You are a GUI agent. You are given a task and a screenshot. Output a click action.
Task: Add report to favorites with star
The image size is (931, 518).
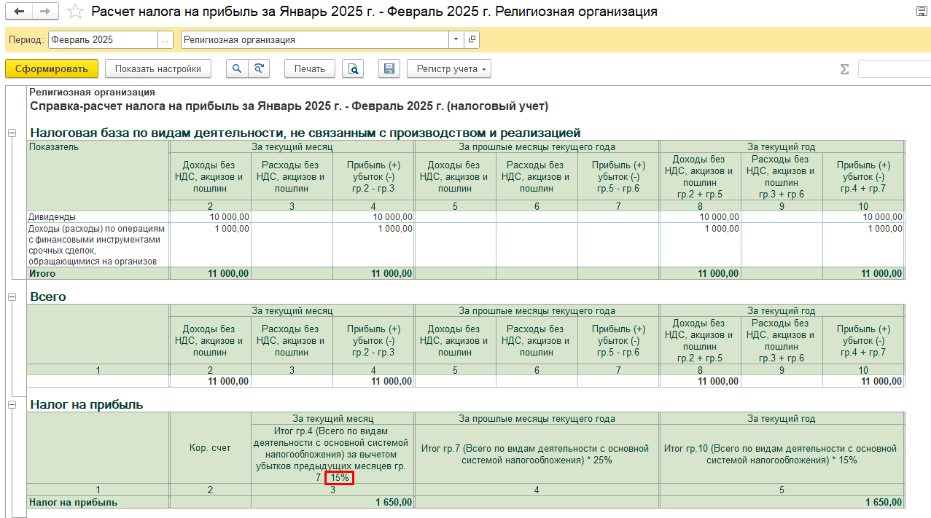(x=75, y=12)
